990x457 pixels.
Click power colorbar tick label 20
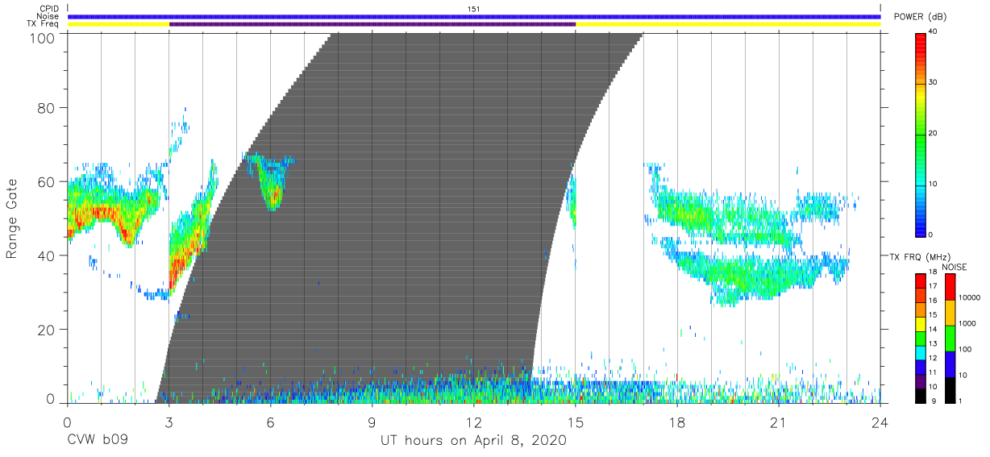(933, 134)
